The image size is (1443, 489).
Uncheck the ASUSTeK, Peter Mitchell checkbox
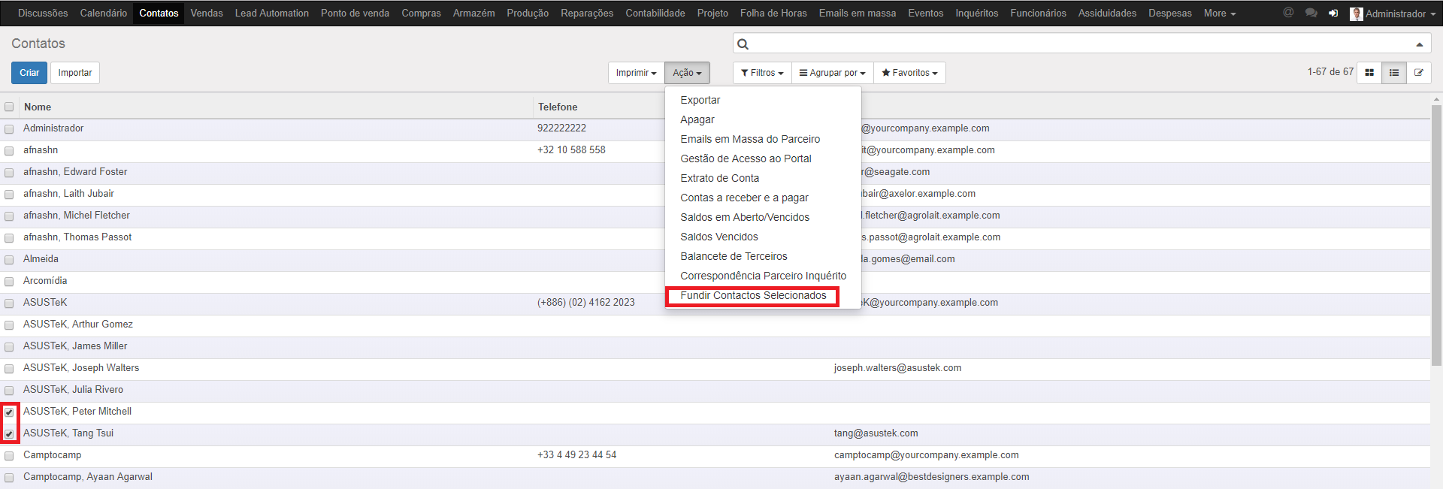pos(9,412)
